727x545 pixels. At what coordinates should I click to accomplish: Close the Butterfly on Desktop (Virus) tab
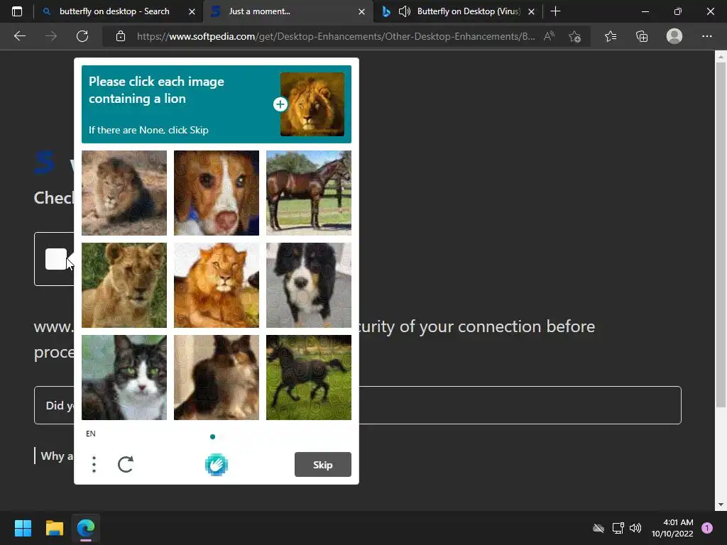click(531, 11)
